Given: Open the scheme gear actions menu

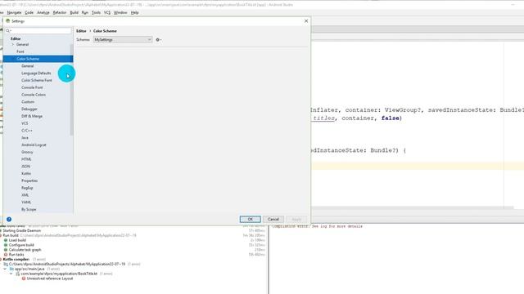Looking at the screenshot, I should coord(158,40).
